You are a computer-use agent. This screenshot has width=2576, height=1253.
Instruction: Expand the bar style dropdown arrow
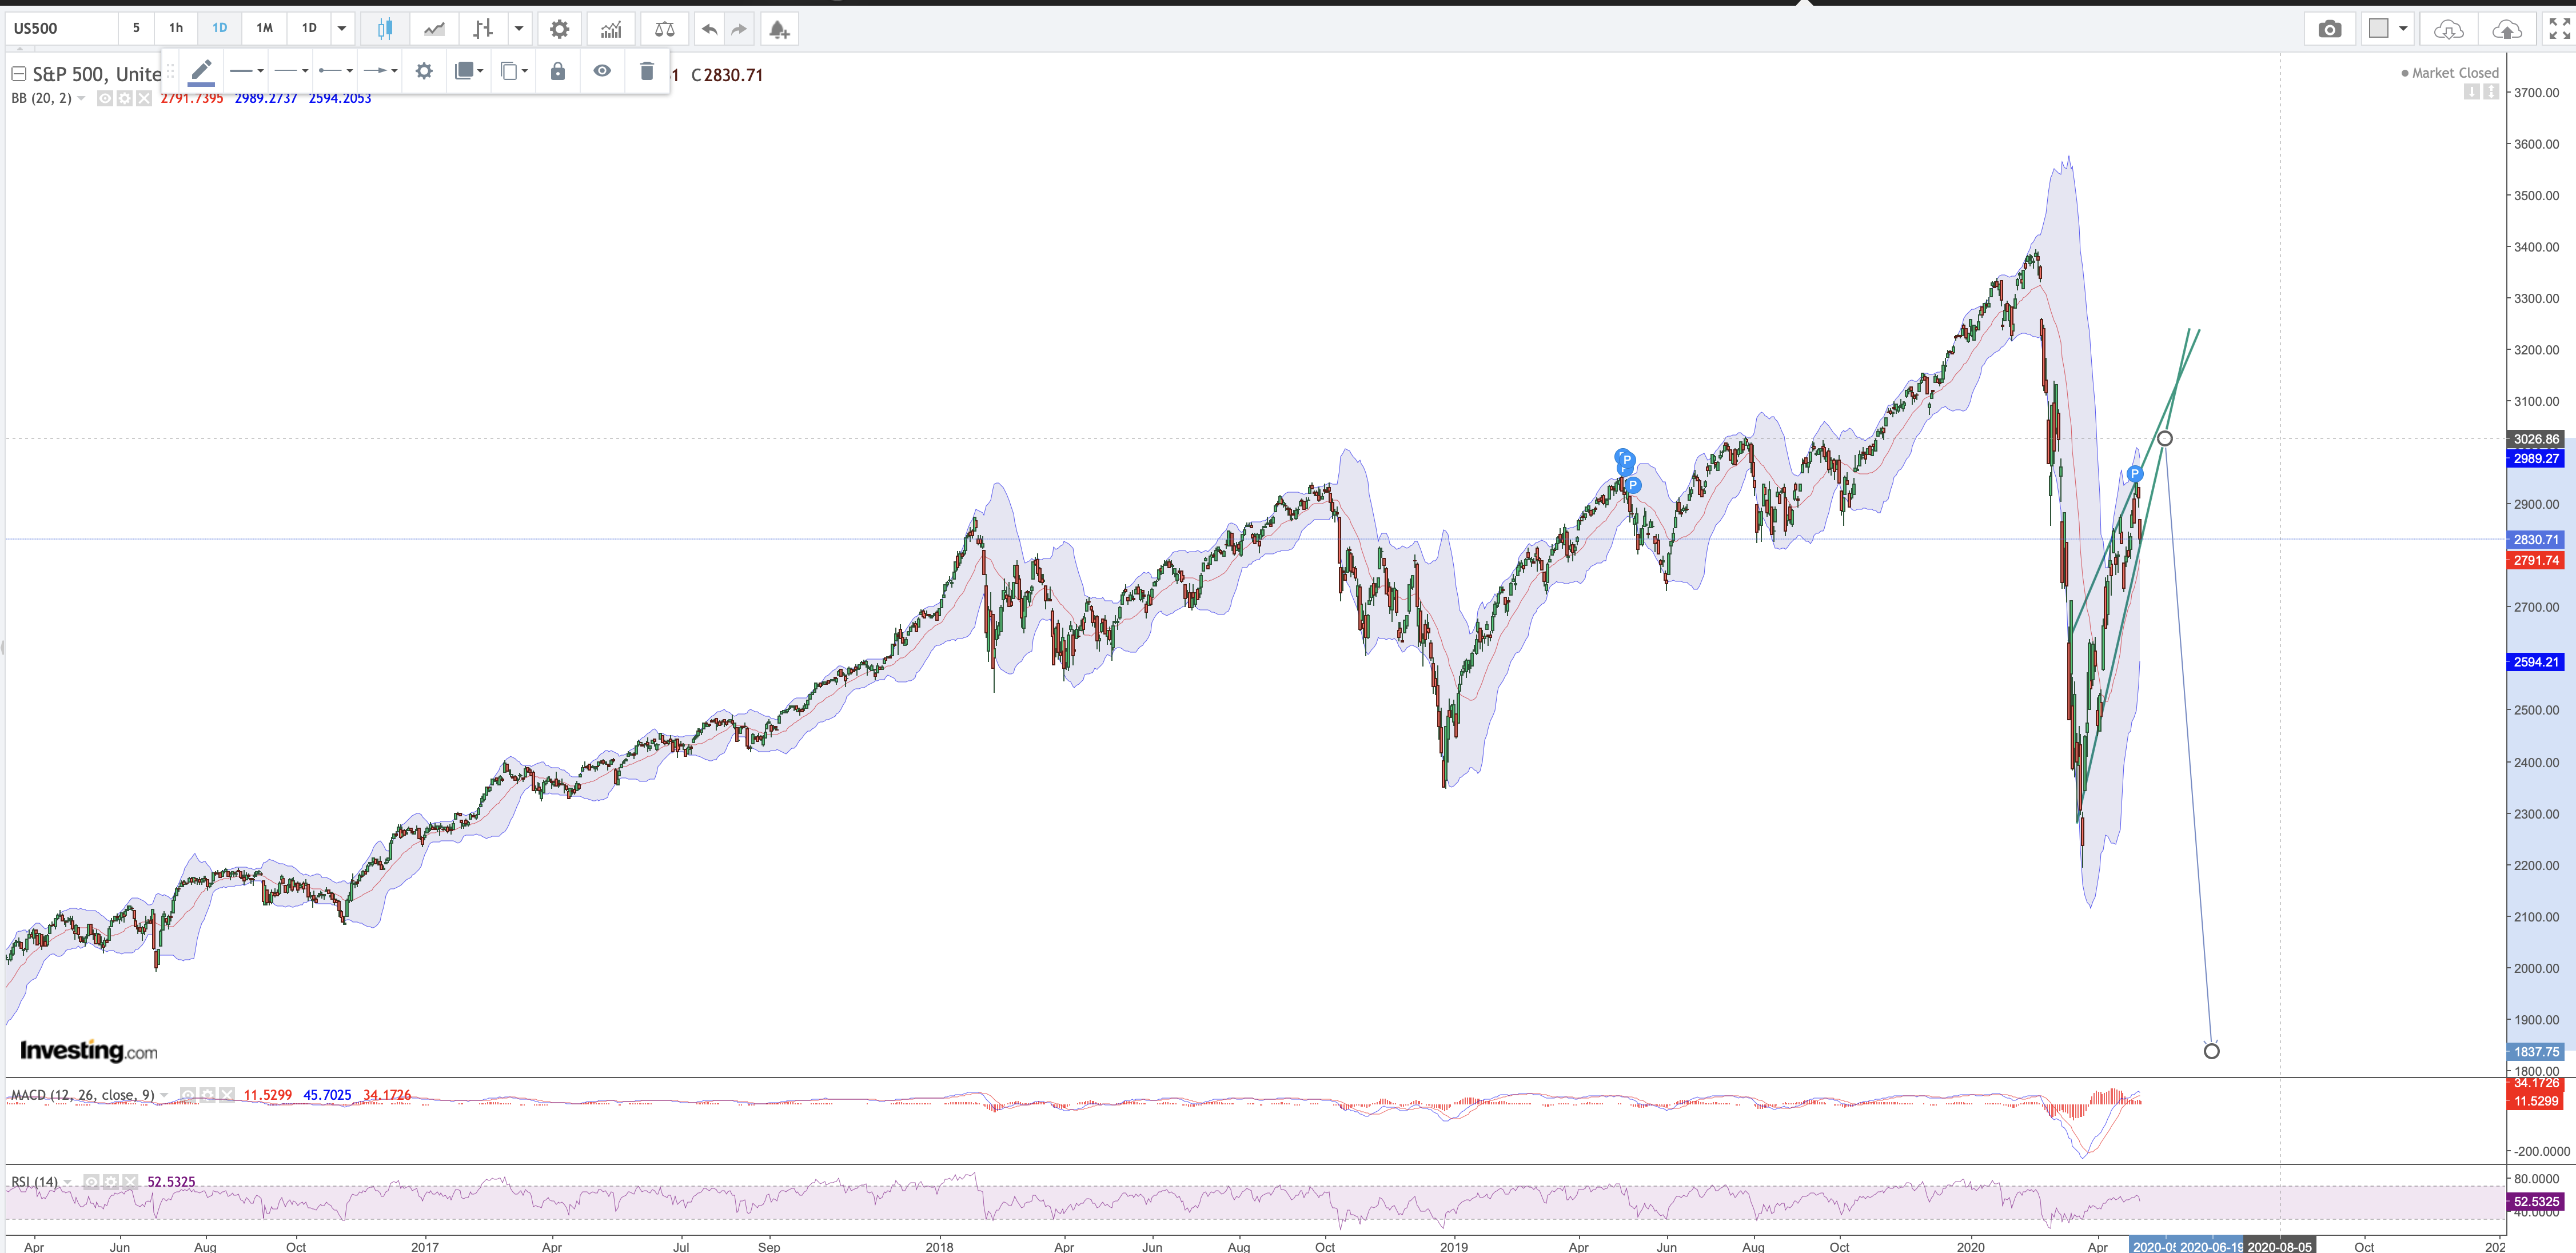[519, 29]
